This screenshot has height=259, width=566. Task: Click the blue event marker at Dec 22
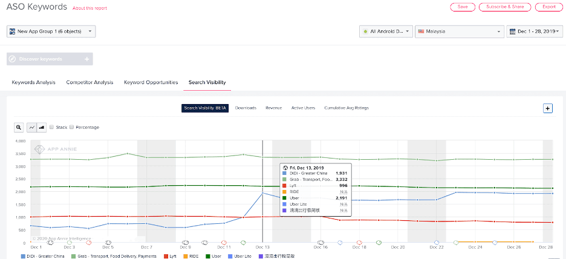click(x=437, y=243)
